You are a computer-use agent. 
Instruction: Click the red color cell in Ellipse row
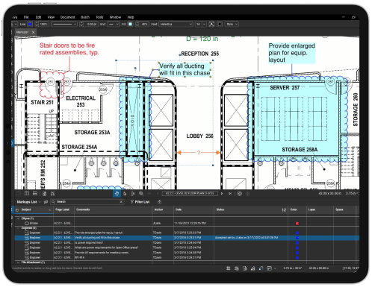point(297,224)
